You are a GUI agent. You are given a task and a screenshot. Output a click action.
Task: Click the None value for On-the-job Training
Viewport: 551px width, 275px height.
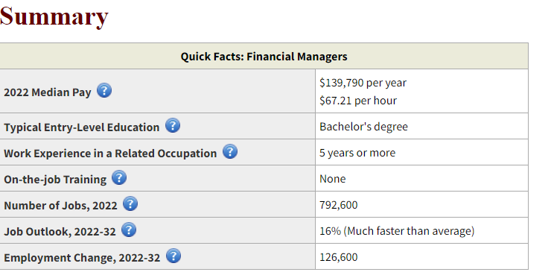332,179
